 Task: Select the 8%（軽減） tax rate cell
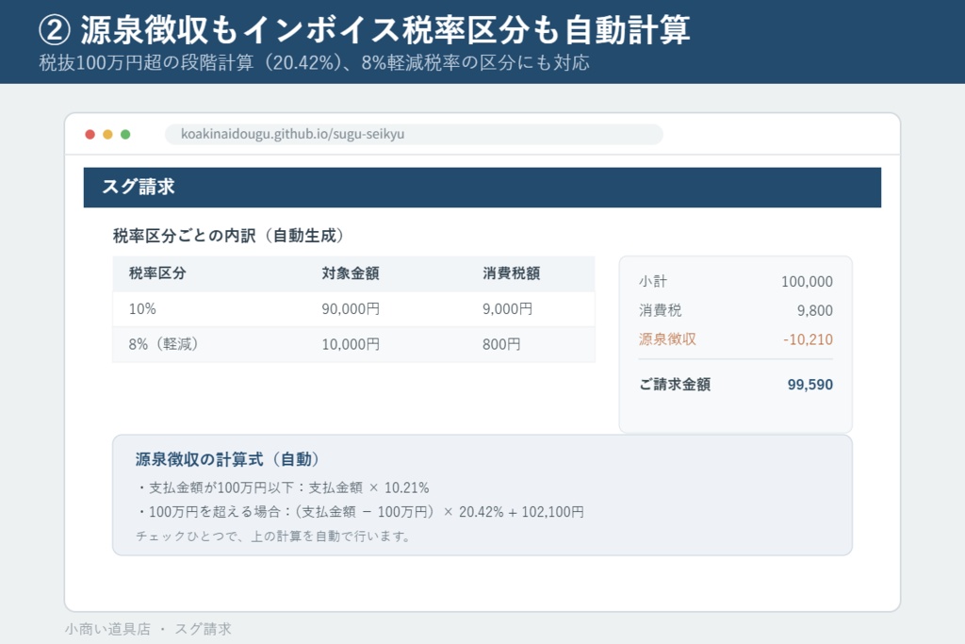(x=164, y=344)
